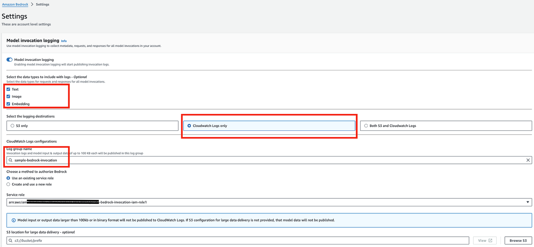Choose Create and use a new role
534x247 pixels.
coord(8,184)
